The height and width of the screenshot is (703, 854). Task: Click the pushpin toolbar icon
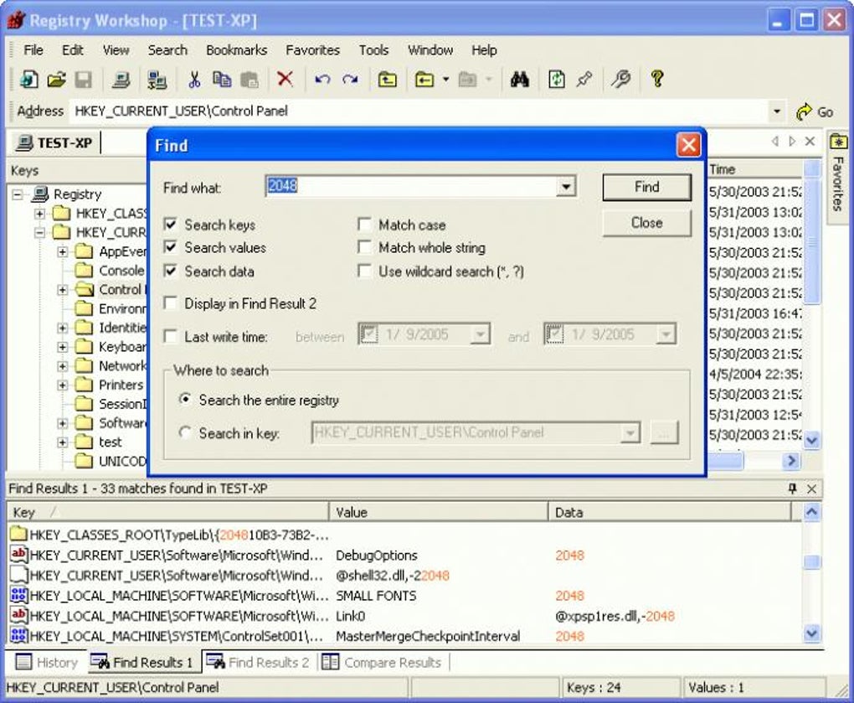click(x=584, y=80)
